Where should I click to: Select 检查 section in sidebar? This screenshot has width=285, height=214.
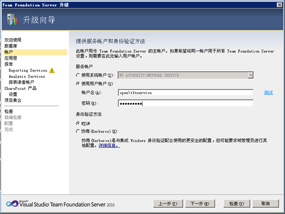tap(9, 111)
